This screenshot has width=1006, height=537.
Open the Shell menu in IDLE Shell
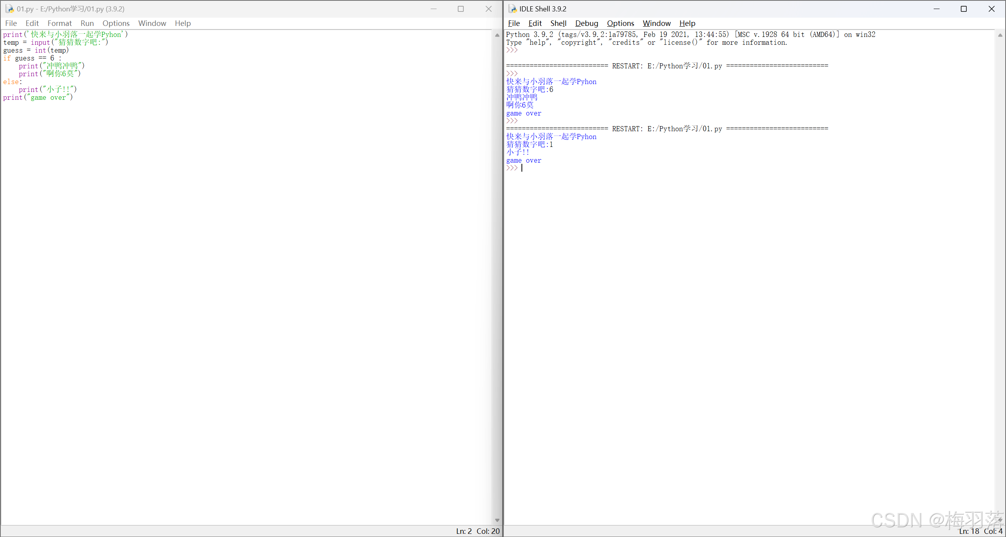tap(558, 23)
